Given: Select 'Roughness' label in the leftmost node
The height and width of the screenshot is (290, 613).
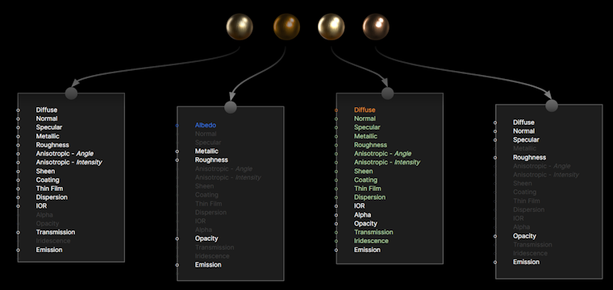Looking at the screenshot, I should coord(52,145).
